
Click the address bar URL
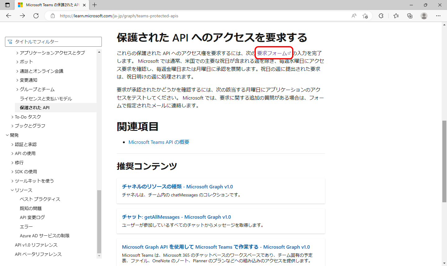pos(119,16)
